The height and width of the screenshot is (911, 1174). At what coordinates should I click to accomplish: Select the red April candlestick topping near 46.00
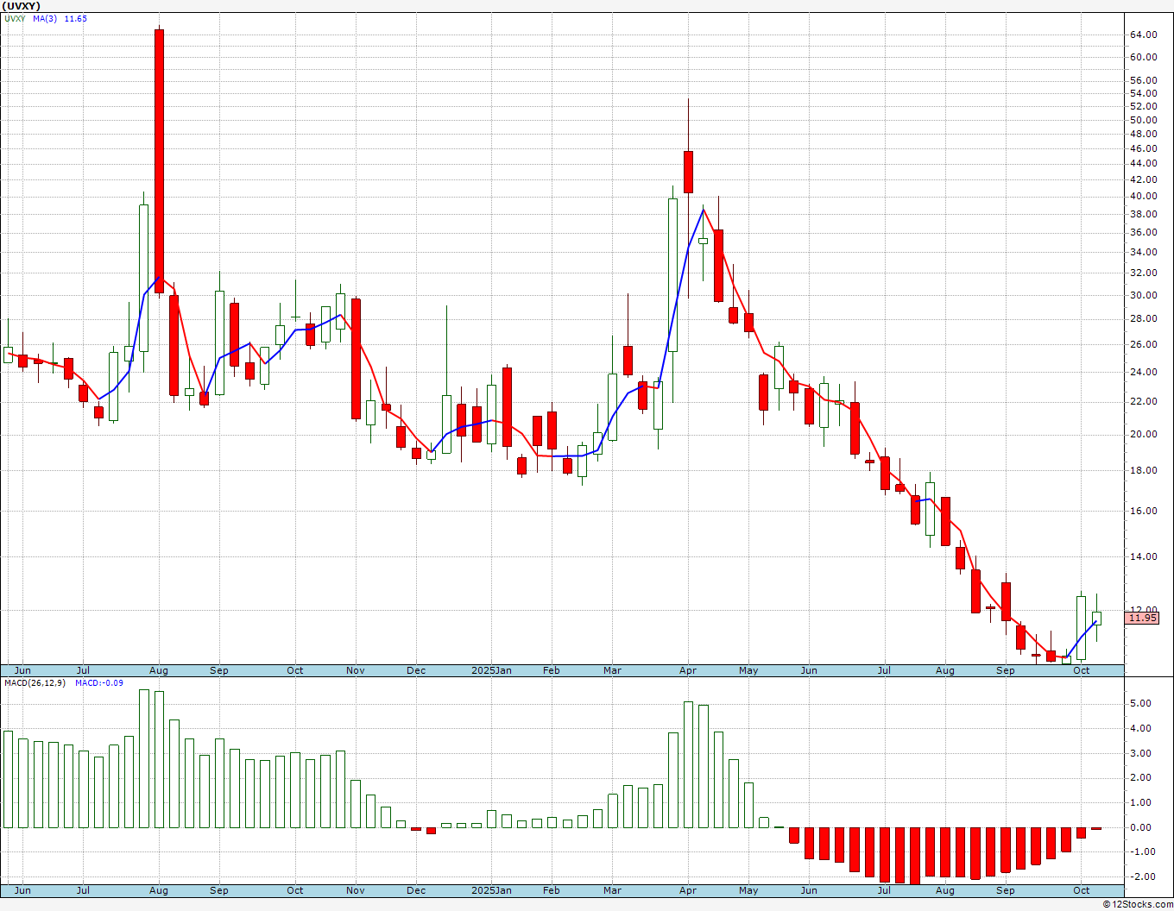point(688,172)
